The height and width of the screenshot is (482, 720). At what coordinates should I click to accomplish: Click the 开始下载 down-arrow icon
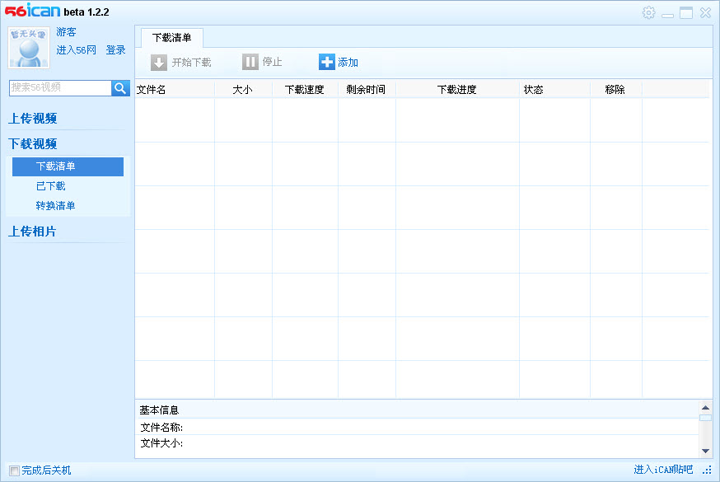pos(159,63)
